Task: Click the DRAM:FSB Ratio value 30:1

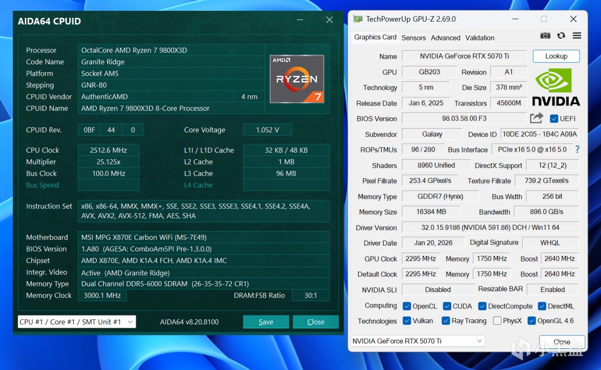Action: click(310, 295)
